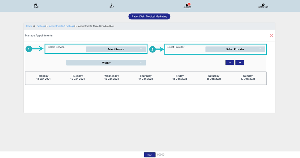Click the Select Provider field label
The width and height of the screenshot is (300, 158).
pos(175,47)
